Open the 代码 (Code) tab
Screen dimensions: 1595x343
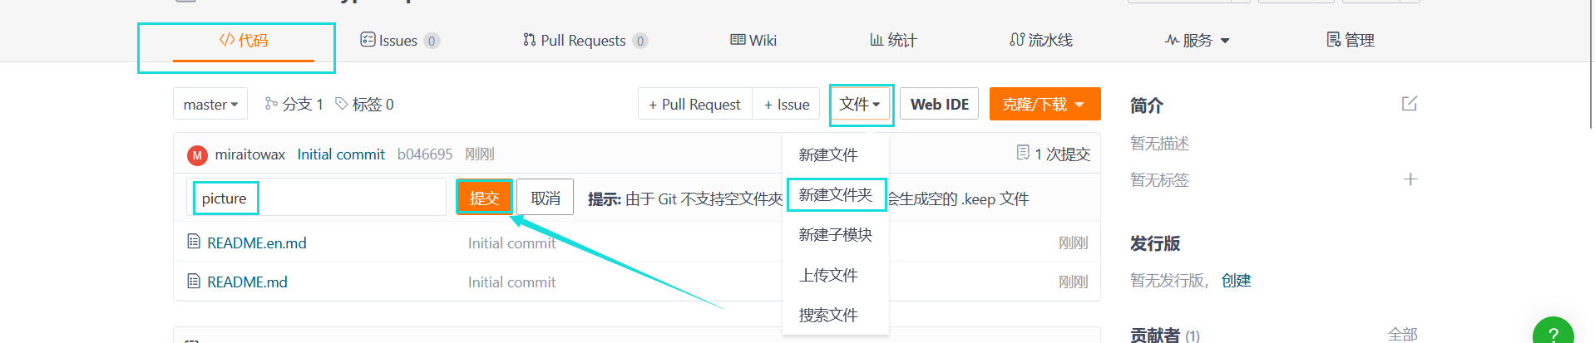(x=243, y=40)
